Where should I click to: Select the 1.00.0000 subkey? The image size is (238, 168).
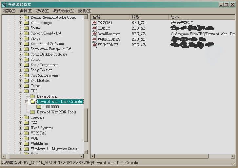[51, 107]
